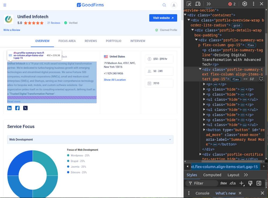
Task: Toggle element classes with the .cls button
Action: click(x=233, y=183)
